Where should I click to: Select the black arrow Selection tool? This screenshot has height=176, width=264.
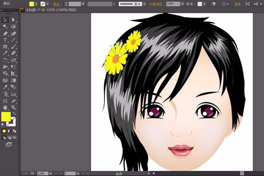[5, 19]
